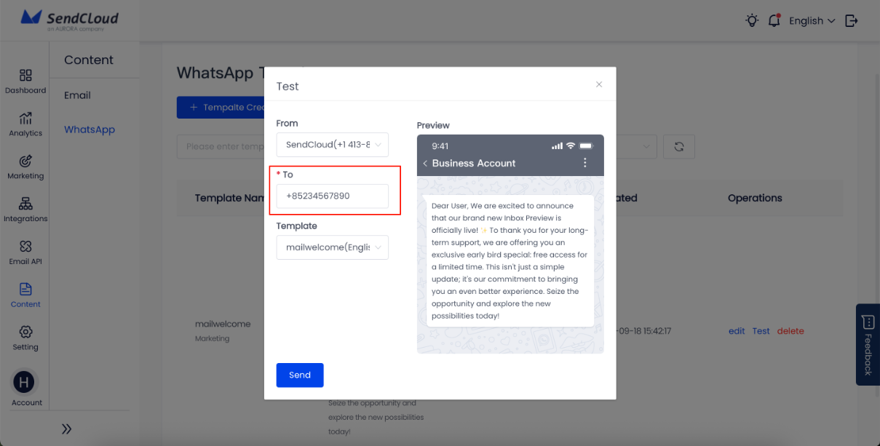
Task: Open the From sender dropdown
Action: (332, 145)
